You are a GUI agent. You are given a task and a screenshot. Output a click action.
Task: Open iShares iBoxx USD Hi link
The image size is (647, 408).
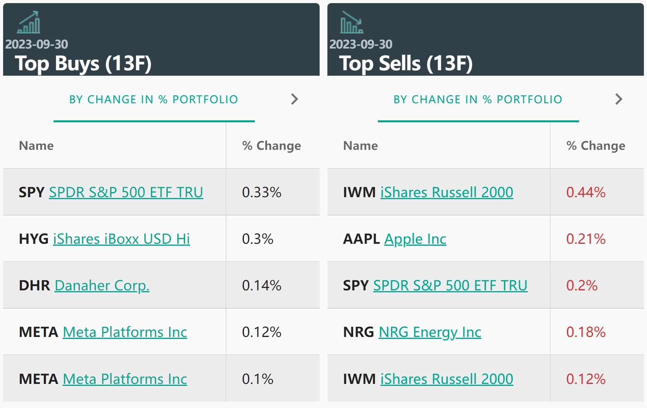pos(122,239)
